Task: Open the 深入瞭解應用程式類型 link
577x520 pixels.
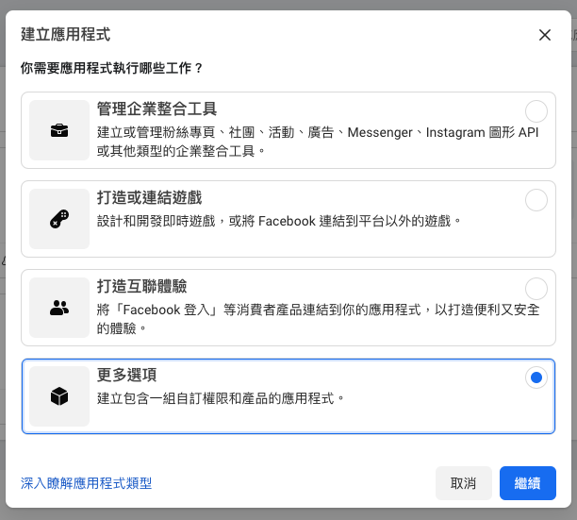Action: point(86,483)
